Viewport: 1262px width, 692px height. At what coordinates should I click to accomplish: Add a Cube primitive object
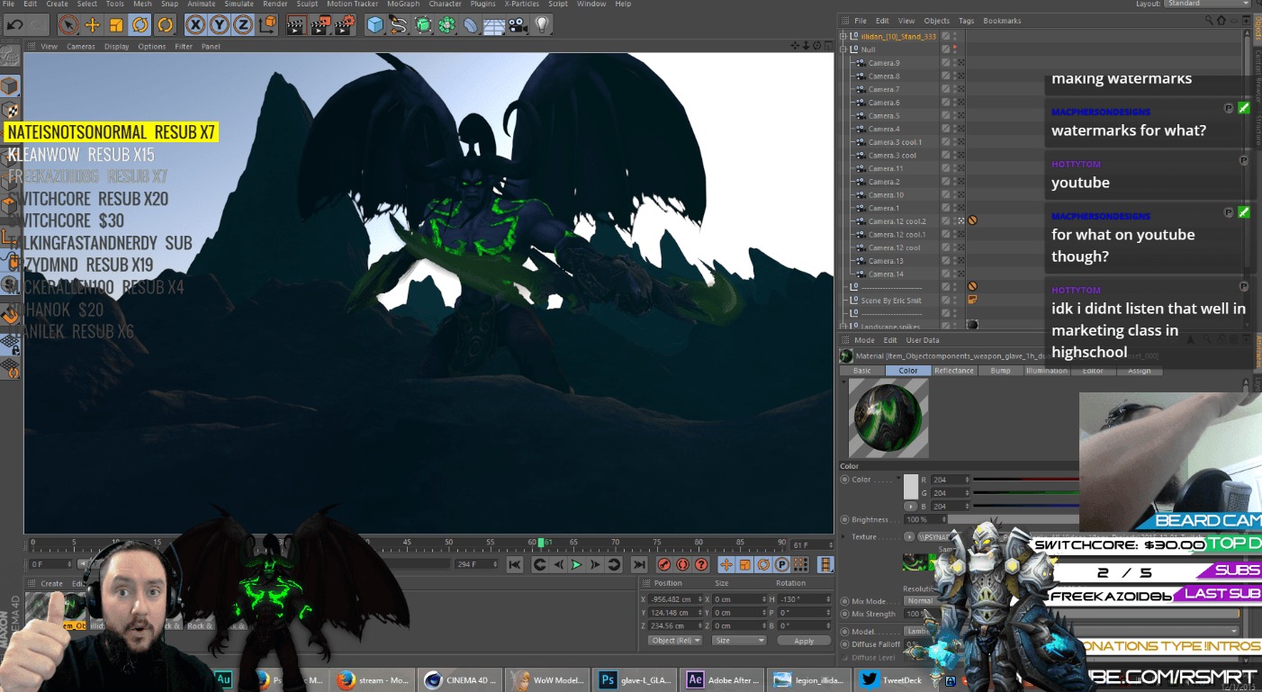(x=375, y=25)
